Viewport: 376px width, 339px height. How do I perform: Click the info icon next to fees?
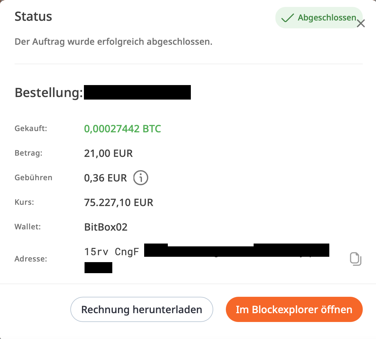(141, 178)
